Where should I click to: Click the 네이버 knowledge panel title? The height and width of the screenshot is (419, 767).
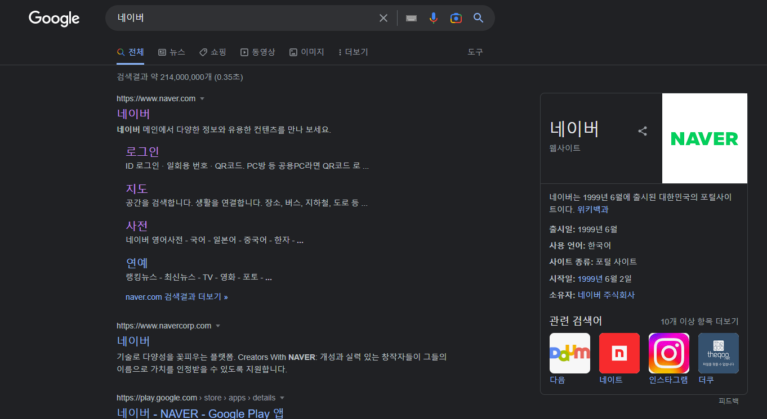(x=574, y=129)
